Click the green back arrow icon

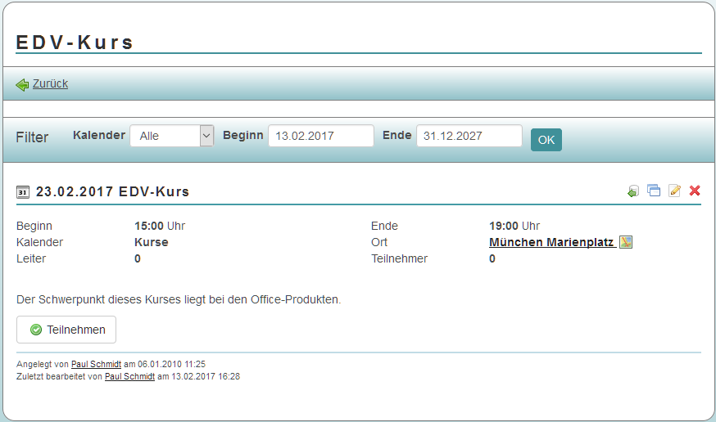pyautogui.click(x=22, y=84)
